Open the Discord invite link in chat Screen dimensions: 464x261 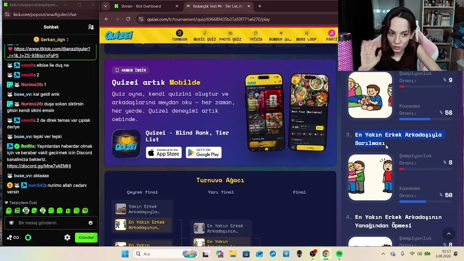39,166
